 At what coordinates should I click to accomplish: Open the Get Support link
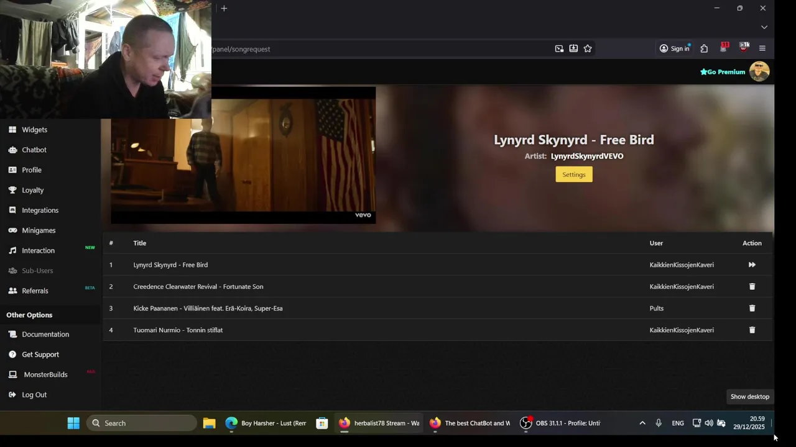[40, 354]
